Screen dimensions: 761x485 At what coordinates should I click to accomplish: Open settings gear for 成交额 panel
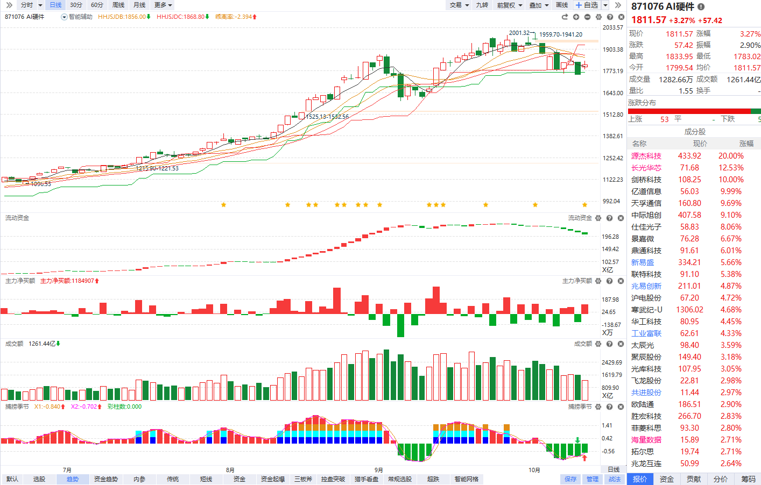(598, 344)
